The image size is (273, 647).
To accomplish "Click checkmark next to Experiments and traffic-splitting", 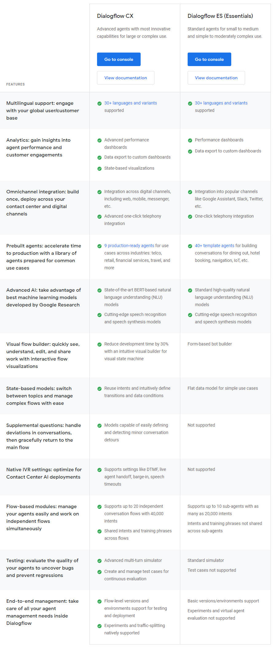I will click(99, 626).
